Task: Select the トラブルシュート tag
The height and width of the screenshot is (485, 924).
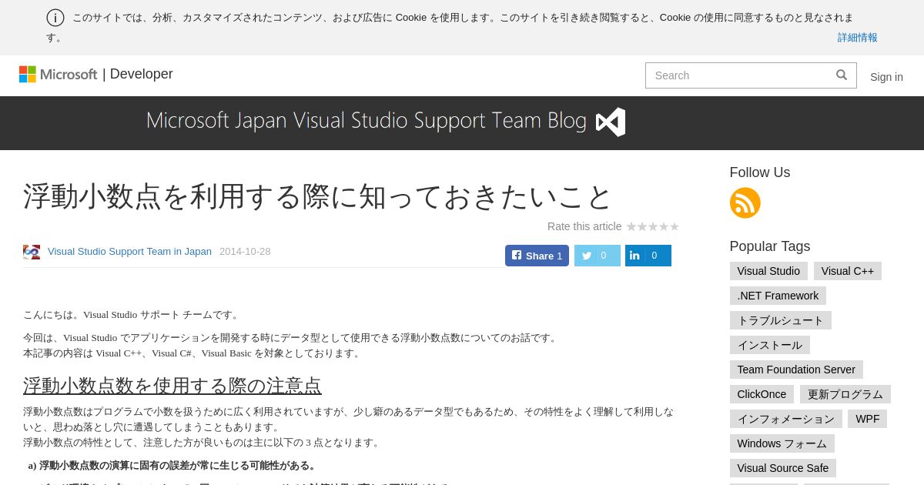Action: [x=781, y=320]
